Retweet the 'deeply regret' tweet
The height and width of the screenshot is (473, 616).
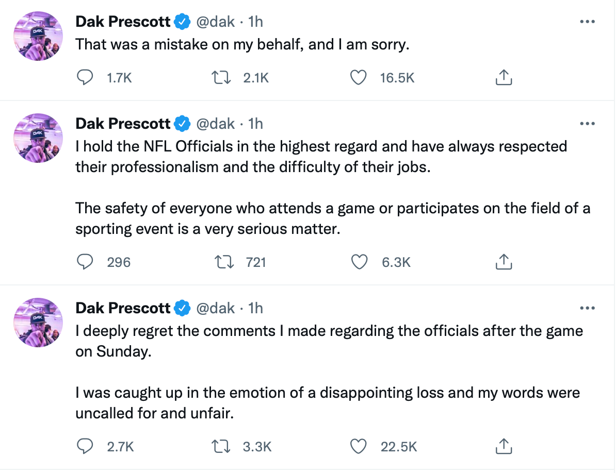tap(222, 447)
